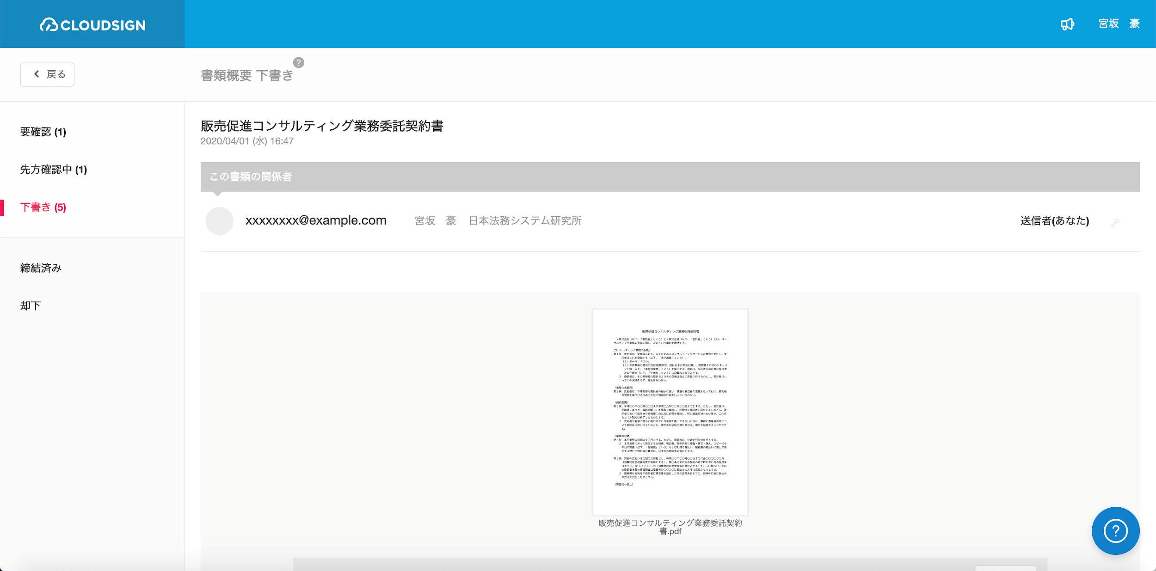Click the 送信者(あなた) label
1156x571 pixels.
coord(1054,221)
